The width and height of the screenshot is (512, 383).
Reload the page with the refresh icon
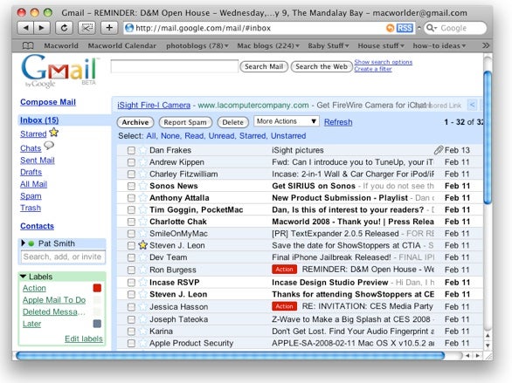click(x=64, y=28)
